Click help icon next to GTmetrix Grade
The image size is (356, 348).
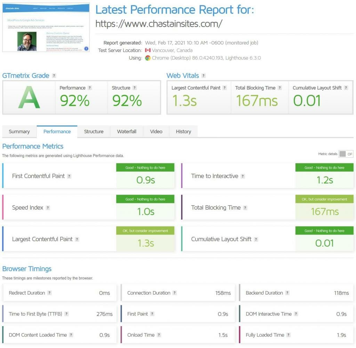pyautogui.click(x=54, y=76)
